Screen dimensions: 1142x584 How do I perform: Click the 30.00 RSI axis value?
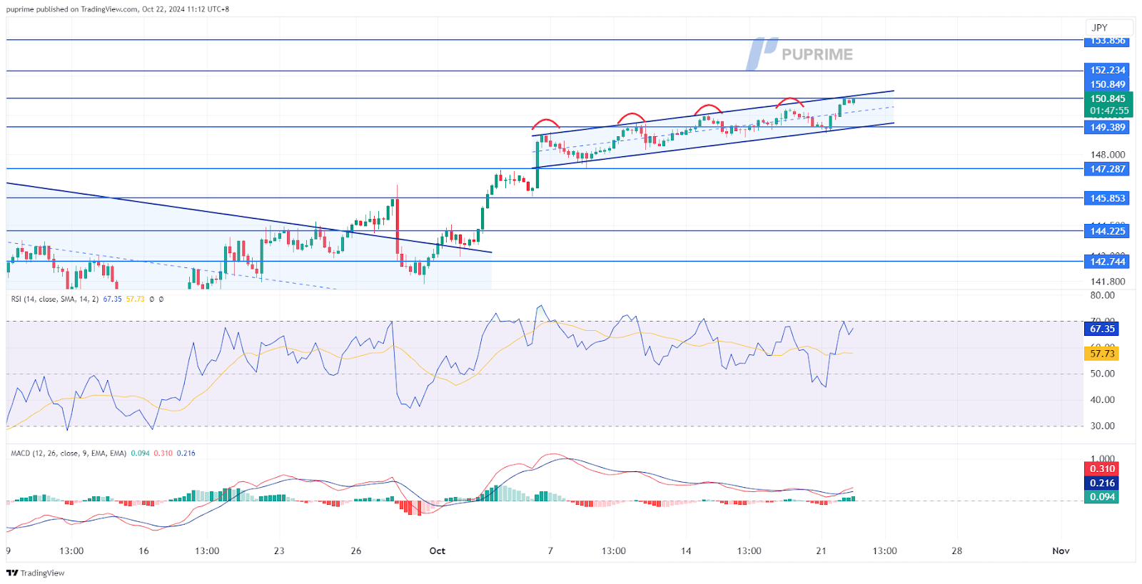click(x=1103, y=426)
